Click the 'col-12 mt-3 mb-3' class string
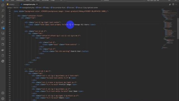This screenshot has height=101, width=179. pyautogui.click(x=42, y=71)
